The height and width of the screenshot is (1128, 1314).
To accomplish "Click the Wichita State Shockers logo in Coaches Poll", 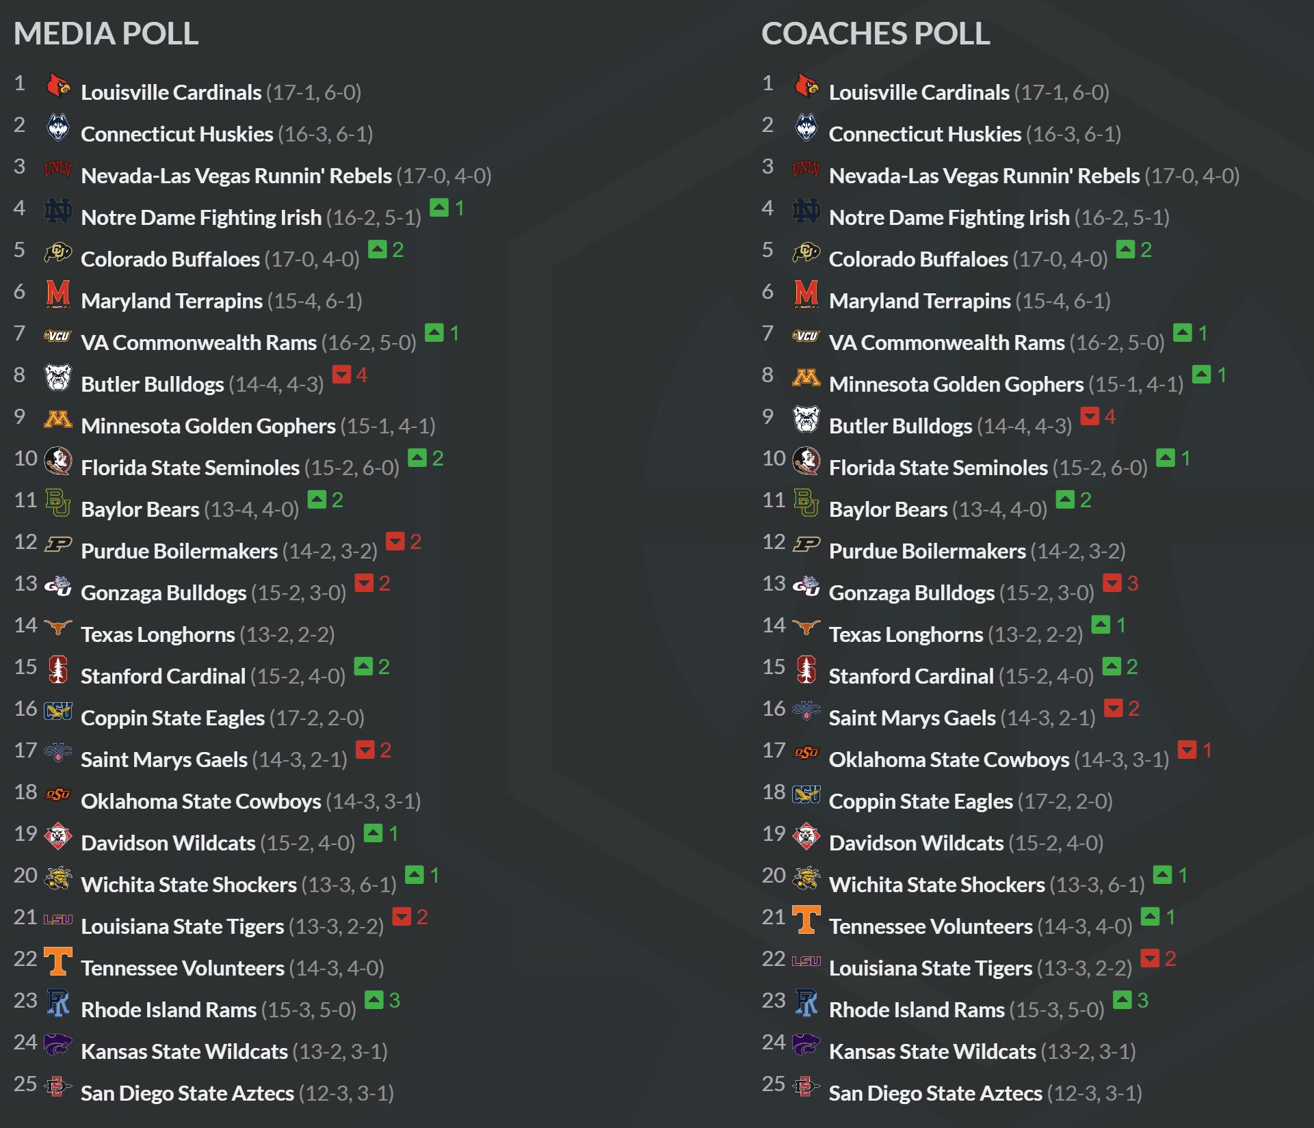I will click(806, 878).
